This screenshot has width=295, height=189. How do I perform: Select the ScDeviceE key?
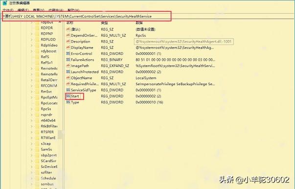tap(49, 167)
